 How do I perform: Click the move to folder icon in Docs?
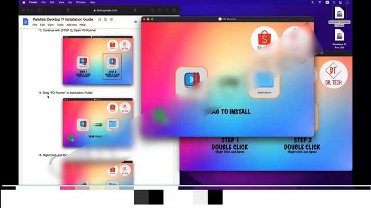pos(106,19)
